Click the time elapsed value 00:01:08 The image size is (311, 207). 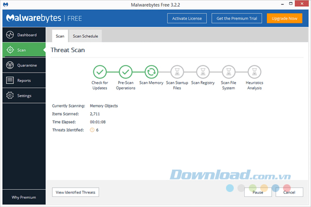pos(97,122)
